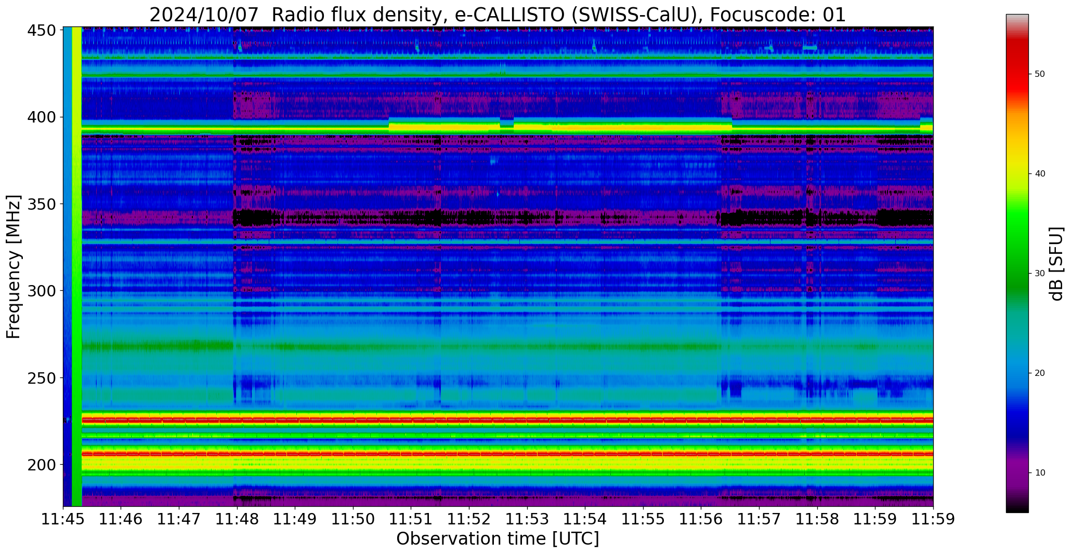Click the 11:48 time tick label
The width and height of the screenshot is (1072, 554).
click(x=237, y=519)
